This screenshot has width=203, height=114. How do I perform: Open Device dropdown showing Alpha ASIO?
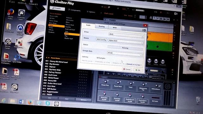126,41
